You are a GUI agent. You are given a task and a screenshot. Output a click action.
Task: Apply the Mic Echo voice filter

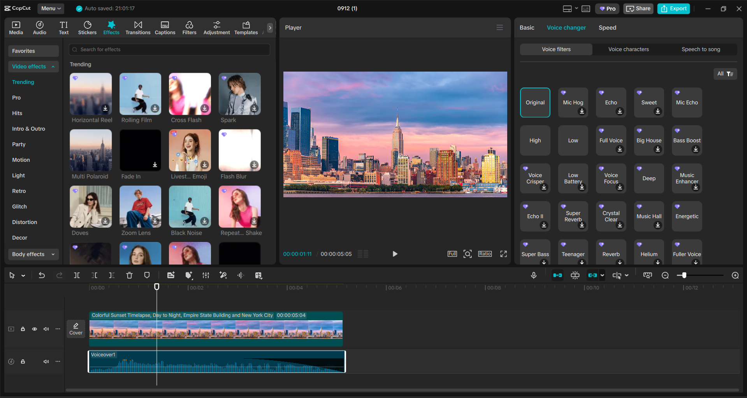click(686, 102)
